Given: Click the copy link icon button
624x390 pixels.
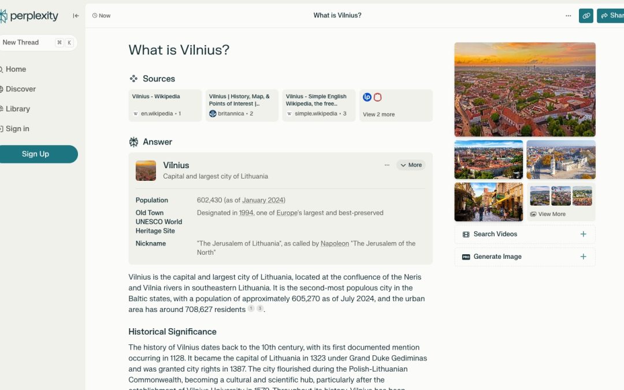Looking at the screenshot, I should (x=586, y=16).
